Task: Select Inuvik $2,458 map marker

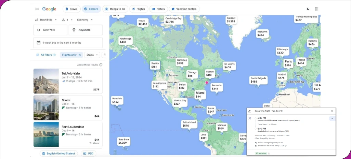Action: 143,22
